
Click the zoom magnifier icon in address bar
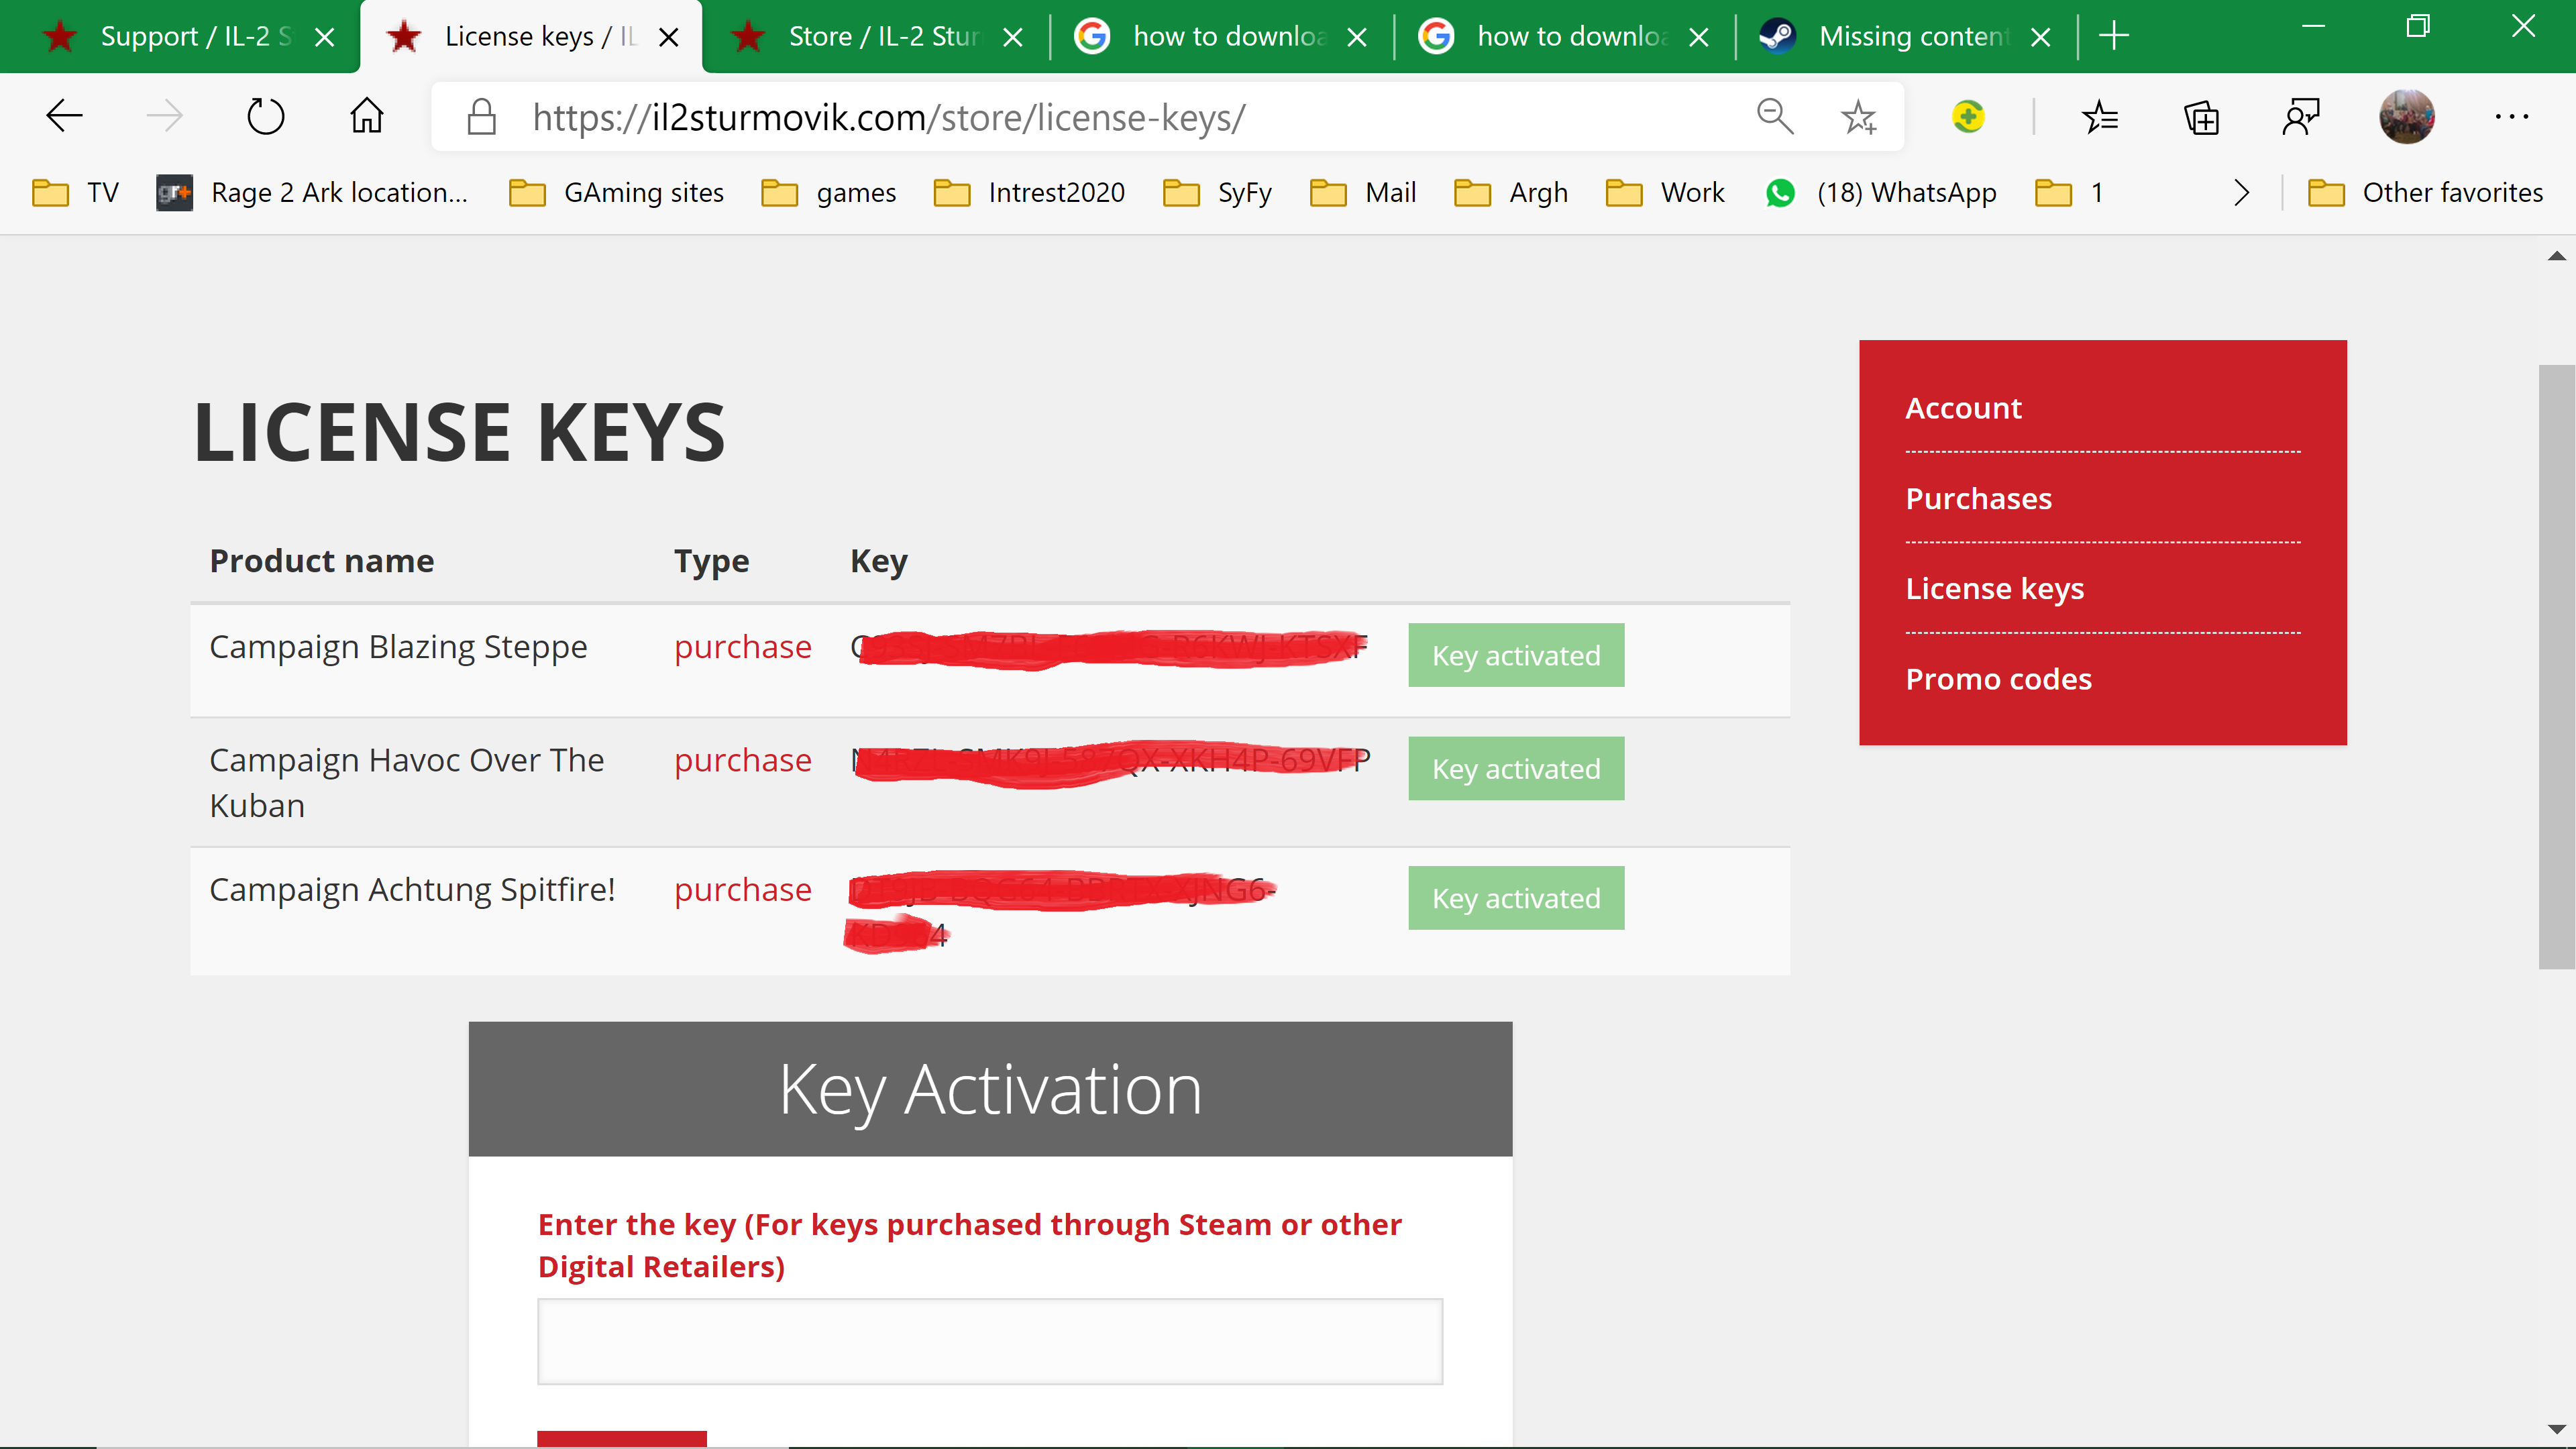click(1774, 117)
